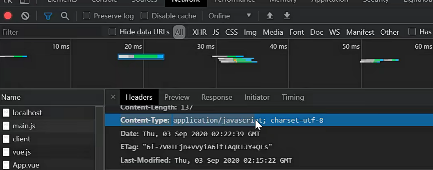This screenshot has width=433, height=170.
Task: Tick the Hide data URLs checkbox
Action: 112,32
